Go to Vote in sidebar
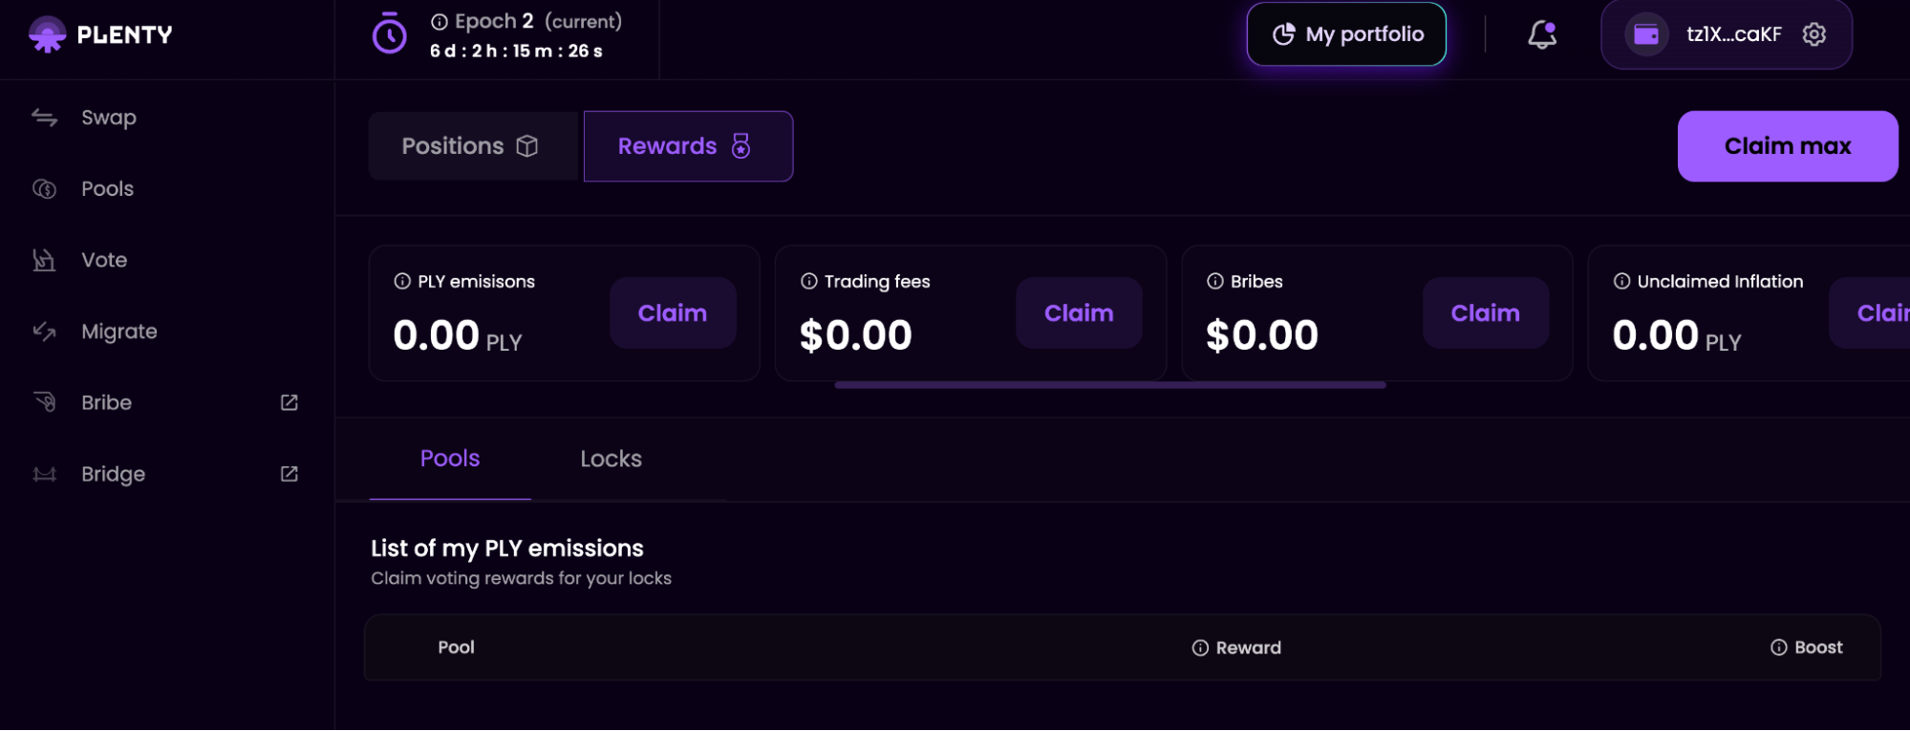This screenshot has height=731, width=1910. [x=103, y=260]
